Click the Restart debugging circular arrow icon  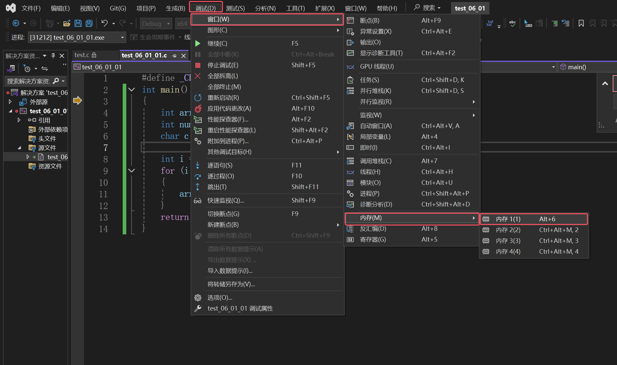(x=198, y=97)
